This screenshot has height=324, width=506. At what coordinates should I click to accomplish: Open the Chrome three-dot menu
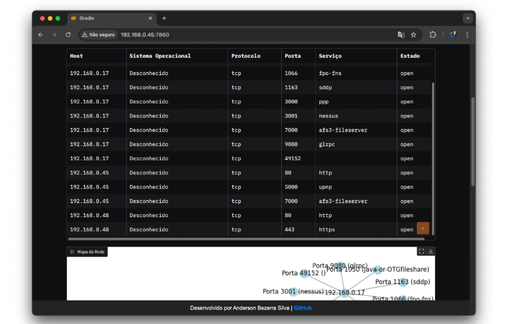click(x=467, y=35)
